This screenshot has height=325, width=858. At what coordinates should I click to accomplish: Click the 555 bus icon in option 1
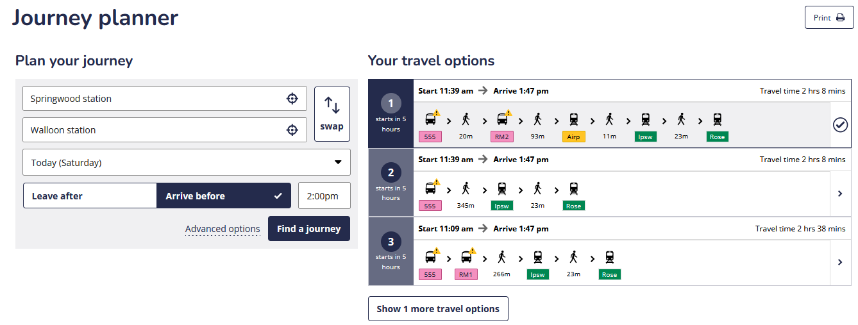coord(430,119)
